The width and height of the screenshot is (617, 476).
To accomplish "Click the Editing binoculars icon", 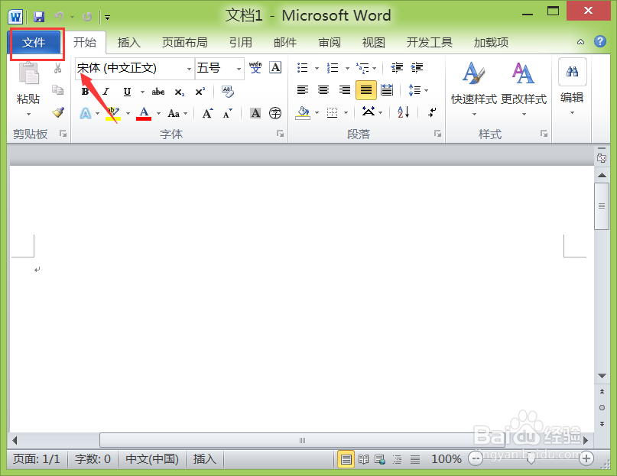I will (572, 72).
